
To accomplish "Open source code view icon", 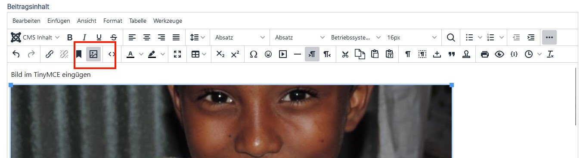I will (x=112, y=54).
